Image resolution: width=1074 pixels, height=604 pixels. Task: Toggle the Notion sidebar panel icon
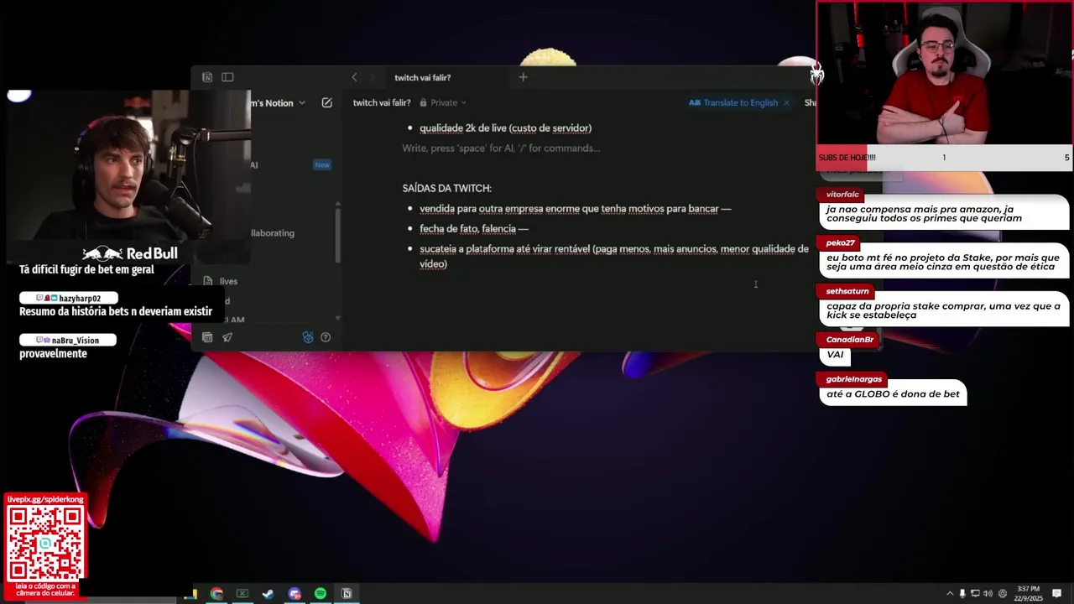point(227,77)
